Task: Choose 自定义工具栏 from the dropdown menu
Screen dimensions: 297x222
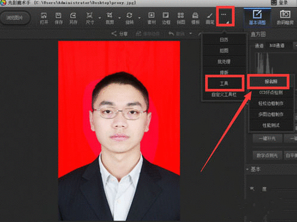Action: coord(224,95)
